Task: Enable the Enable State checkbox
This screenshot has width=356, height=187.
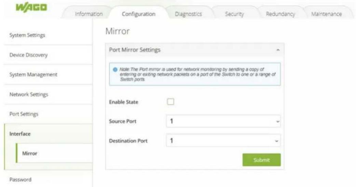Action: pos(170,102)
